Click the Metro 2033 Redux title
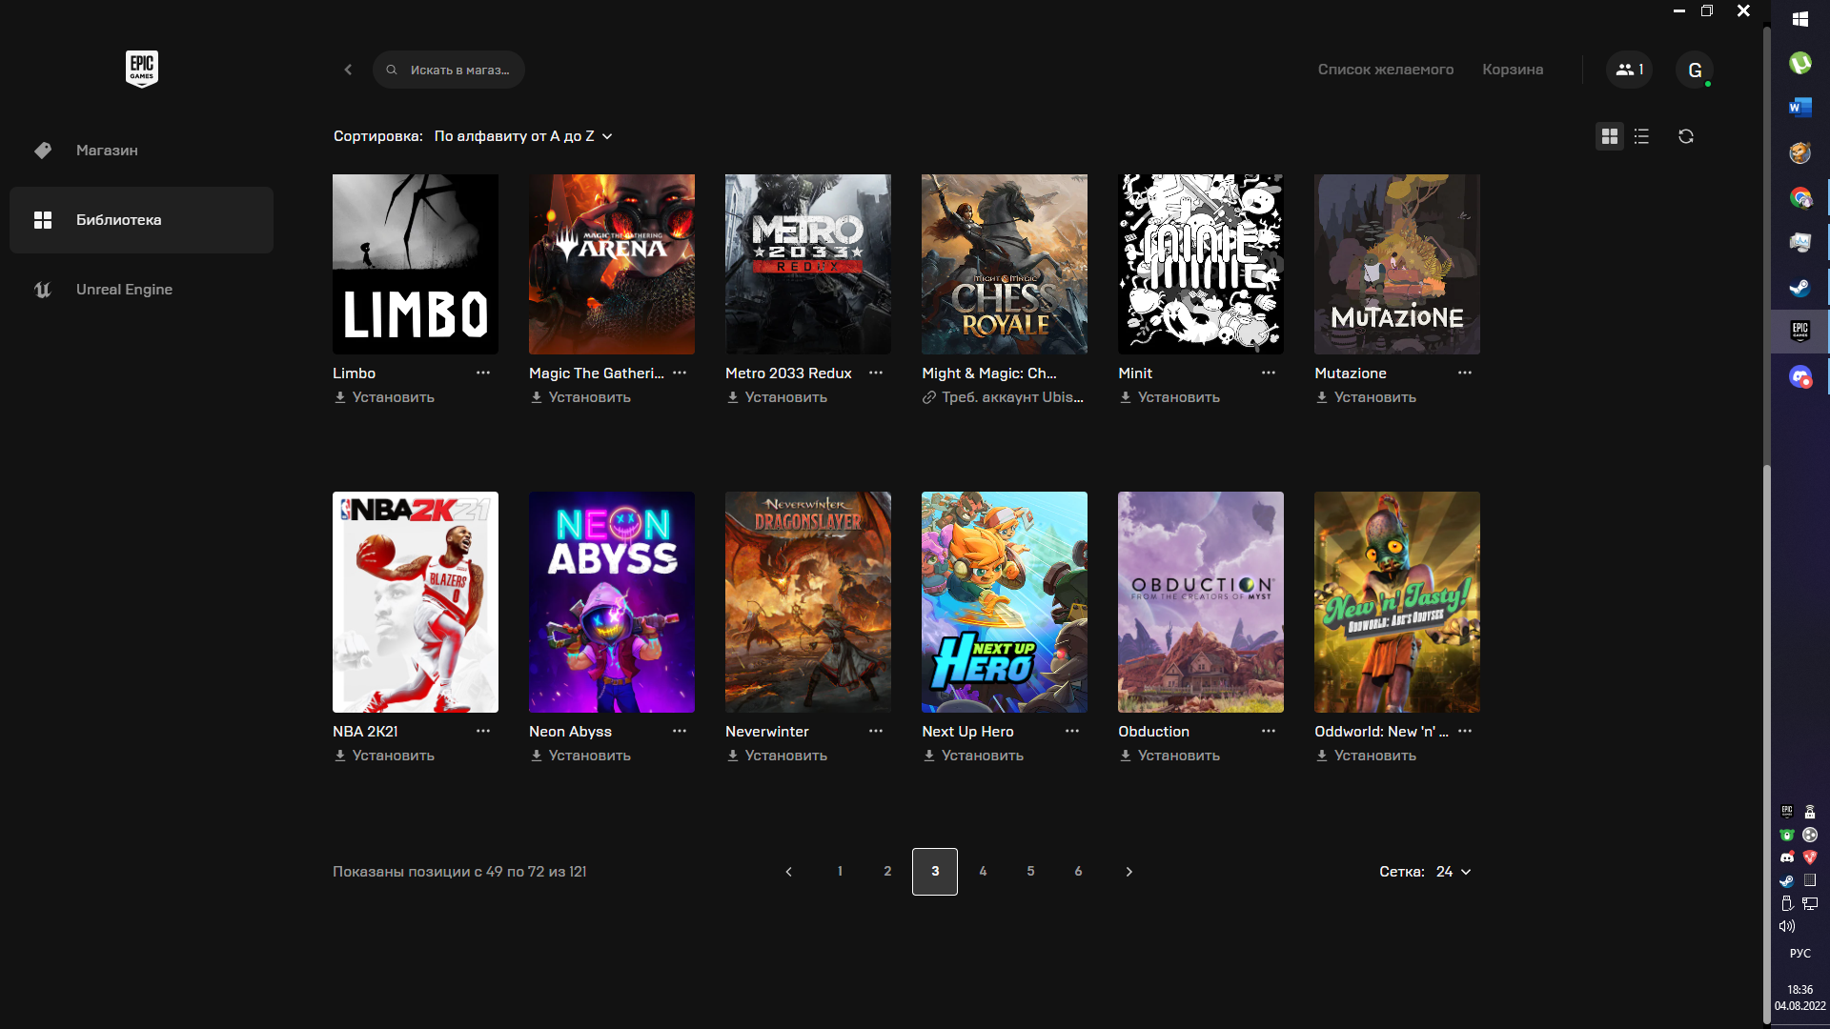Screen dimensions: 1830x1029 (x=788, y=373)
